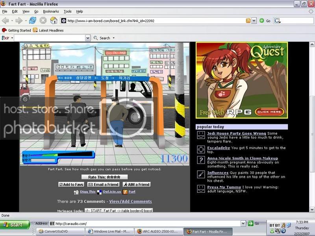Viewport: 315px width, 236px height.
Task: Switch to ConvertXtoDVD taskbar window
Action: coord(61,231)
